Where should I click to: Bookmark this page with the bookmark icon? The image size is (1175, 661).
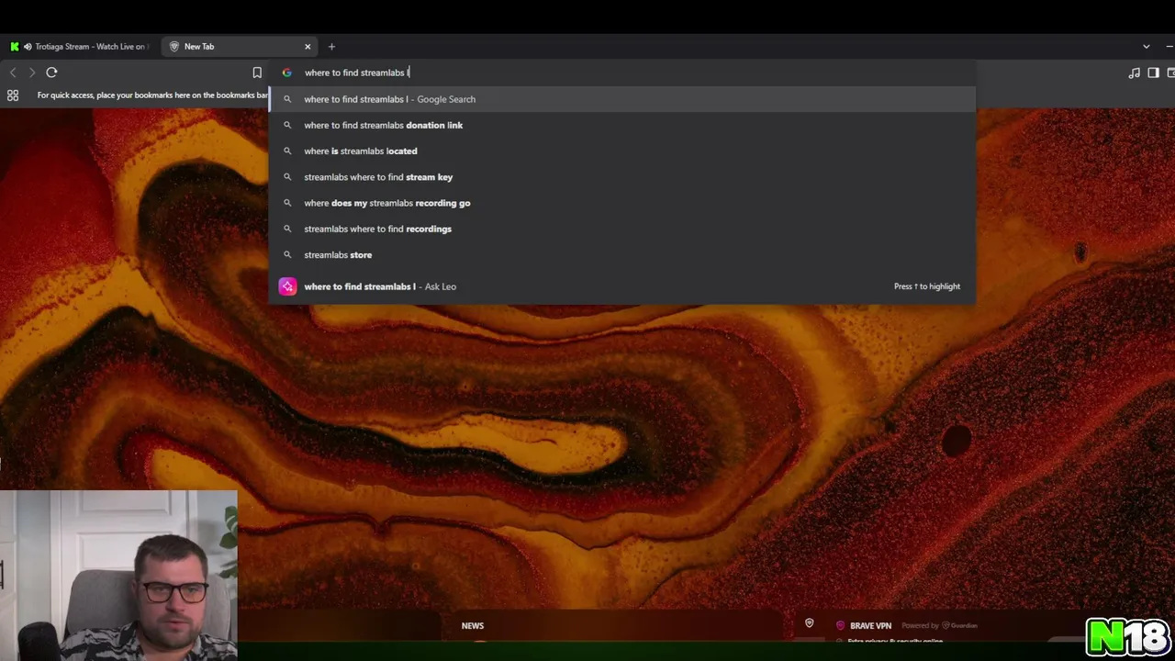click(257, 73)
